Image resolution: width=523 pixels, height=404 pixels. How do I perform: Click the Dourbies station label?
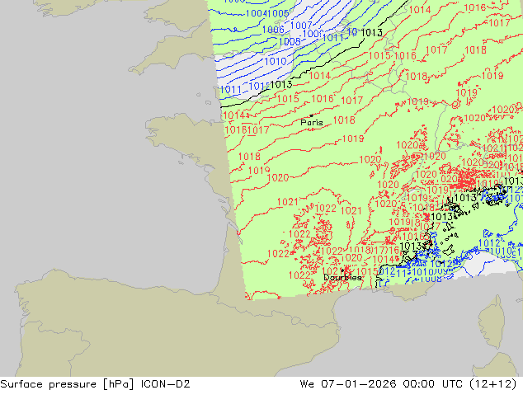[x=342, y=277]
